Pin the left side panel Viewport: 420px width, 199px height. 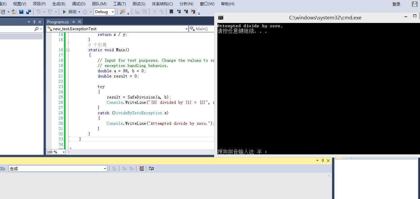tap(34, 22)
